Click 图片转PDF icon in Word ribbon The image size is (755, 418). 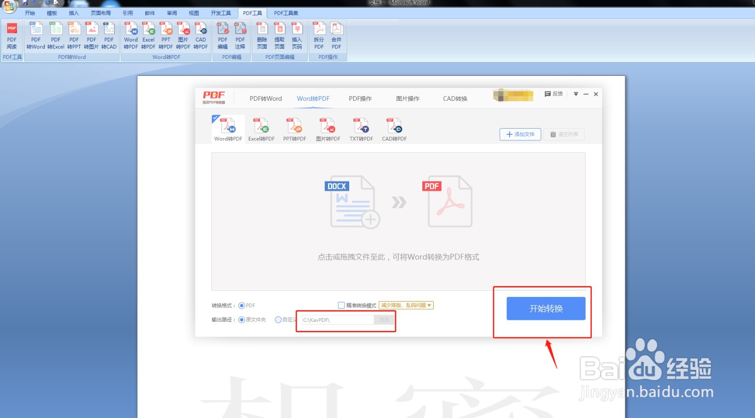(x=183, y=36)
